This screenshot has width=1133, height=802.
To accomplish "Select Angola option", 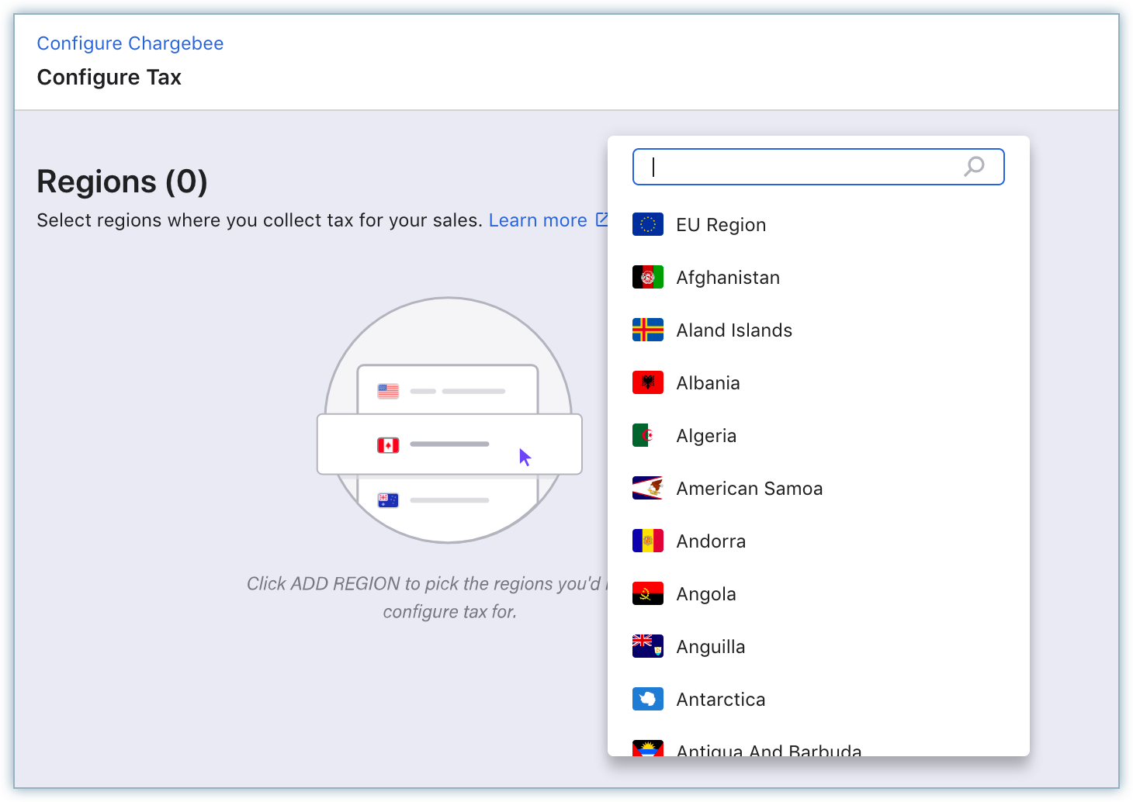I will point(818,593).
